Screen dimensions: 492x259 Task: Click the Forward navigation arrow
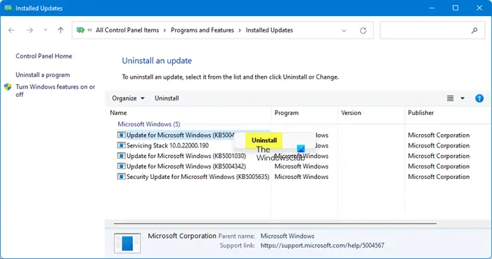coord(30,30)
